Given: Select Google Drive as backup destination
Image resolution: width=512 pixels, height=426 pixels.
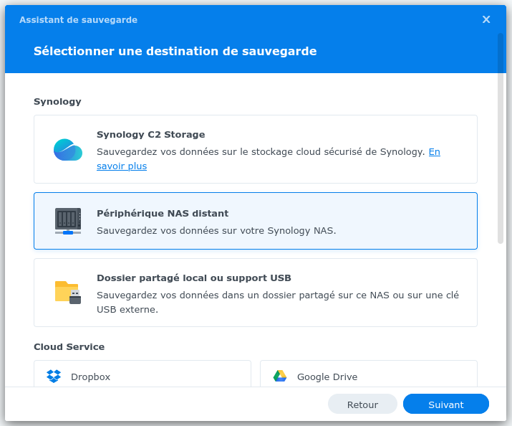Looking at the screenshot, I should click(x=369, y=374).
